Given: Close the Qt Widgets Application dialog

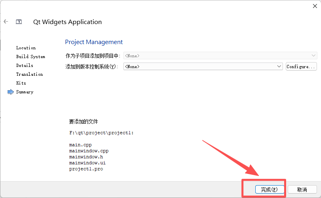Looking at the screenshot, I should (315, 6).
